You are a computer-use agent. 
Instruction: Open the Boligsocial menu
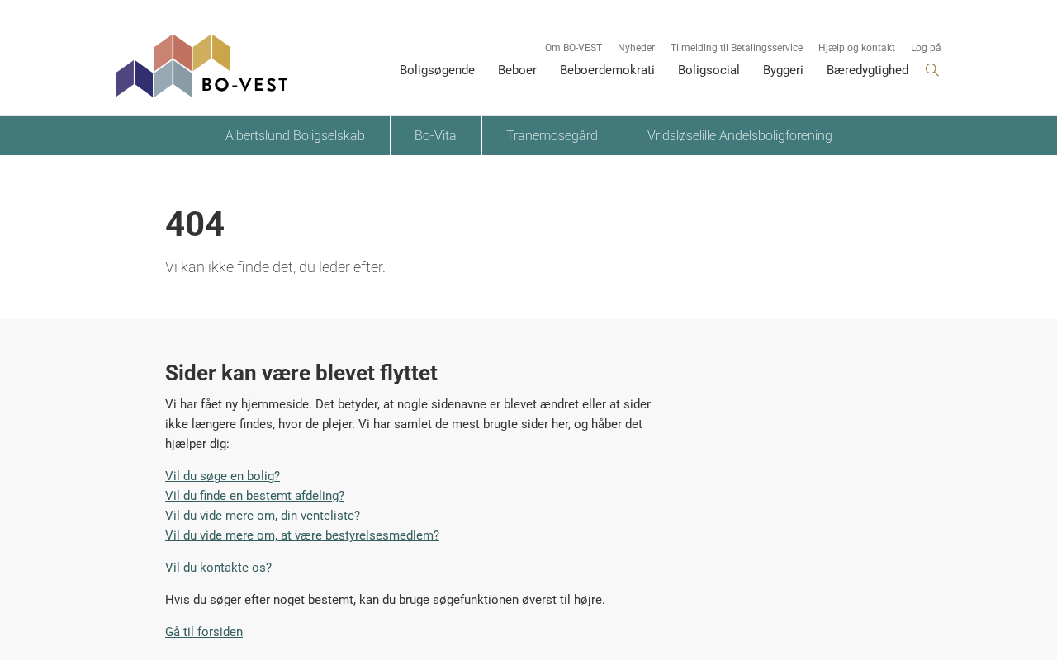(x=709, y=70)
